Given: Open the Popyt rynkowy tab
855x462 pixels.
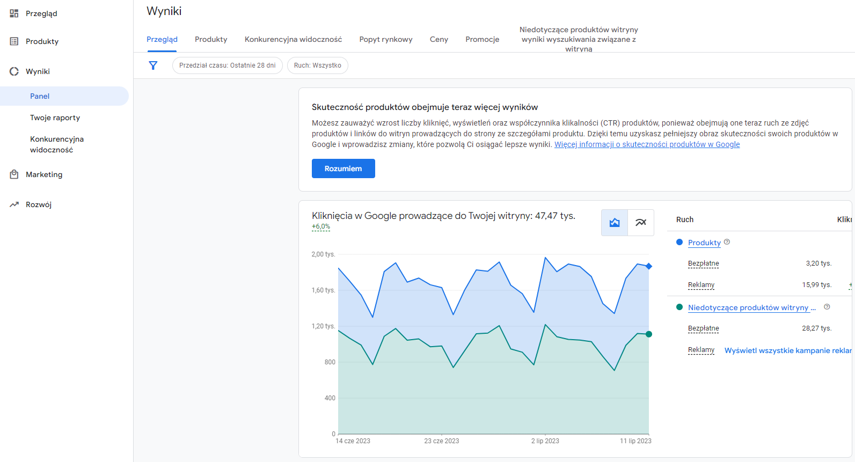Looking at the screenshot, I should point(386,39).
